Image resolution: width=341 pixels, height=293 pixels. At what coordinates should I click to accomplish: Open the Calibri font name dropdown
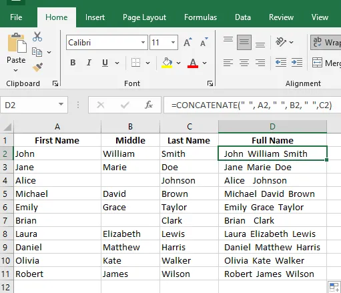click(x=143, y=42)
